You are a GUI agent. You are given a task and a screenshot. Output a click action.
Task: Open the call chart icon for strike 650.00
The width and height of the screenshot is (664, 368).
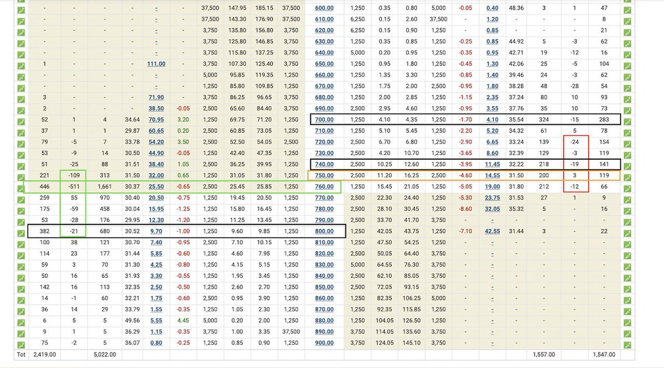20,63
